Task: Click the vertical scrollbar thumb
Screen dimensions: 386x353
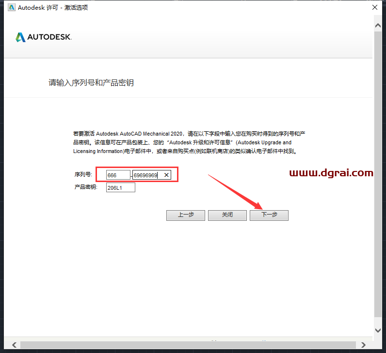Action: click(x=378, y=174)
